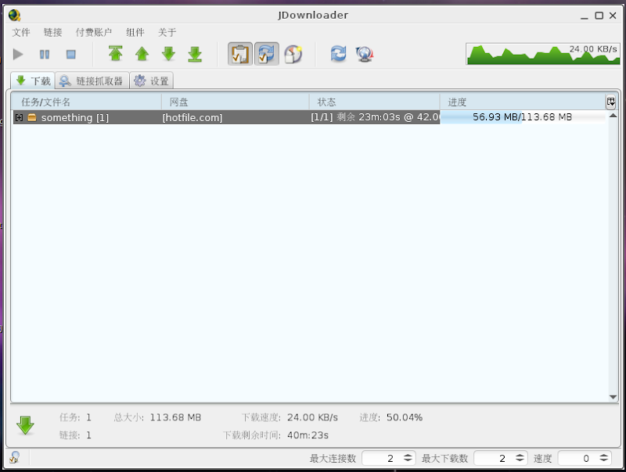Open the 关于 menu
Screen dimensions: 626x472
[x=167, y=32]
